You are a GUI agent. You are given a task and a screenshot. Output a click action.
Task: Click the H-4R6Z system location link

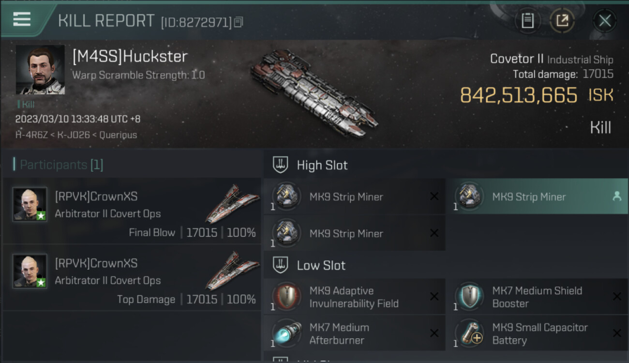(x=31, y=135)
